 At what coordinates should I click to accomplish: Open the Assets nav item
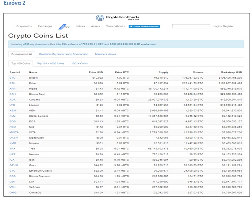coord(95,26)
